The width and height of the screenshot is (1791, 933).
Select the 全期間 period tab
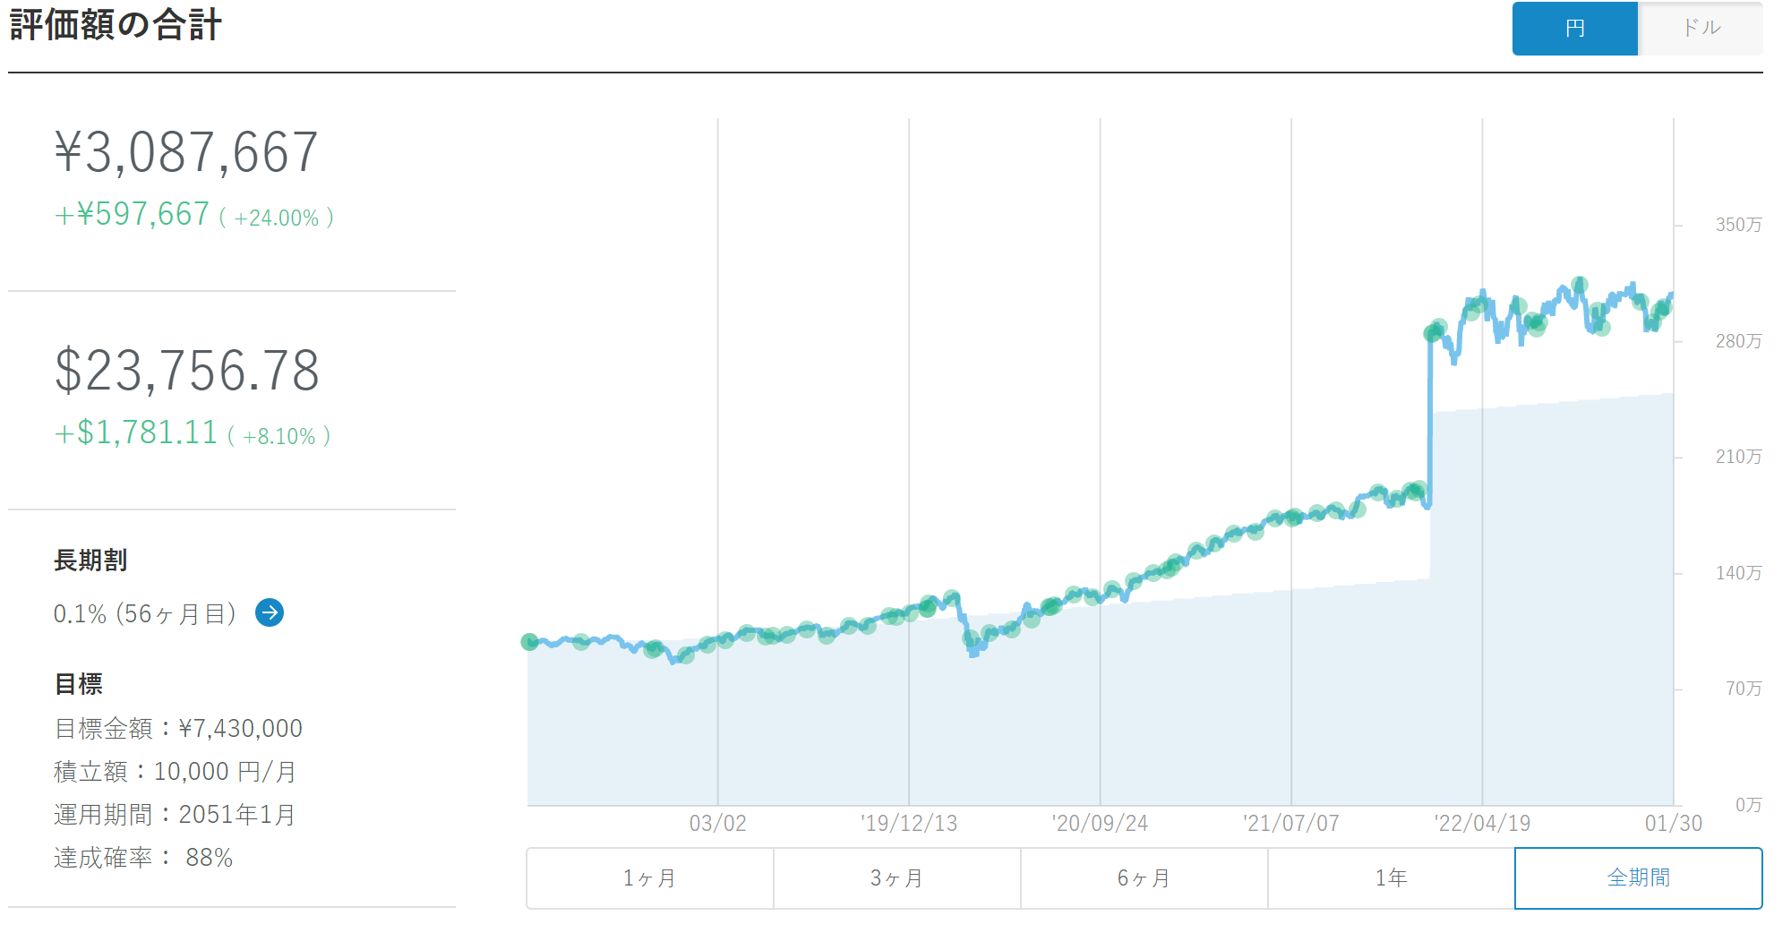1639,877
